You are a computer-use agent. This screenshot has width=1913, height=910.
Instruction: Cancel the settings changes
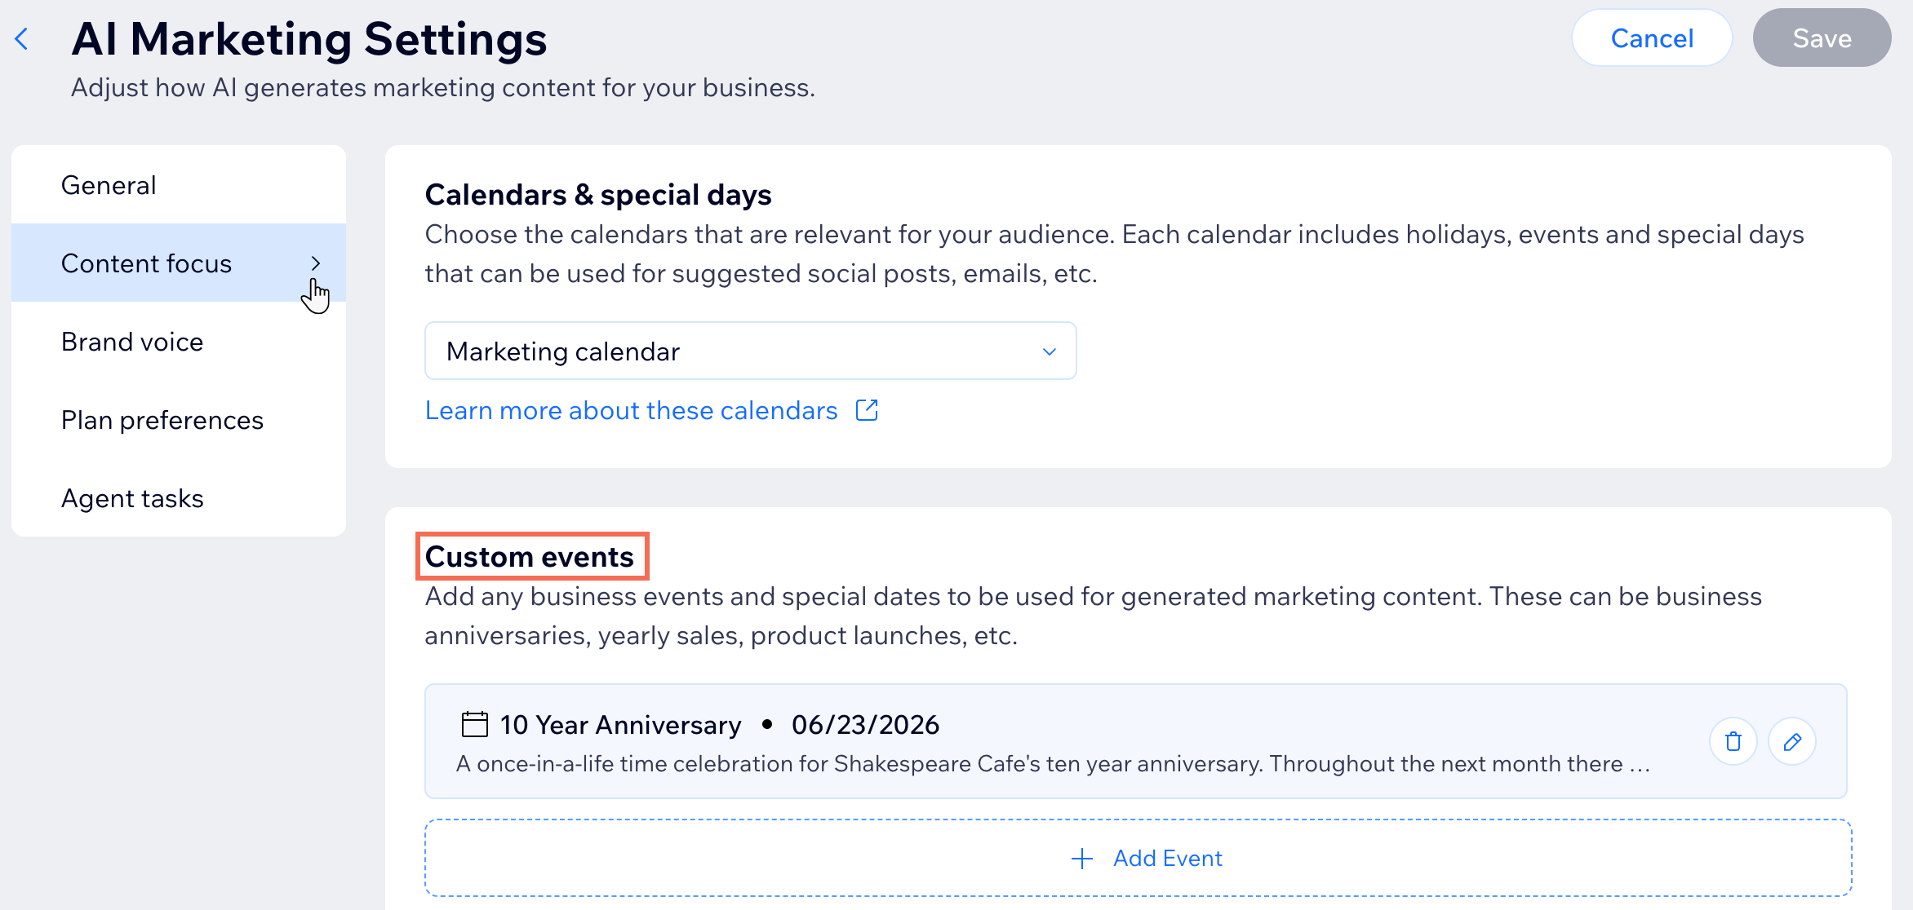[1652, 38]
